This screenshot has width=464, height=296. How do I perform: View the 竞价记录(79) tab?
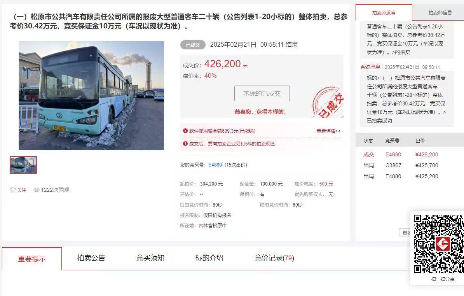(274, 258)
